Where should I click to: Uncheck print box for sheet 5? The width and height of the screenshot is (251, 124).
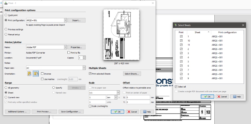(x=181, y=62)
